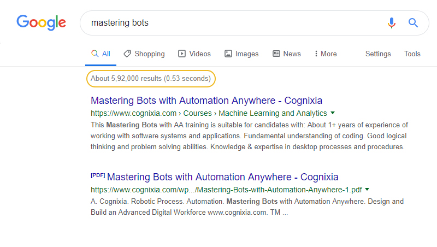Click the 'About 5,92,000 results' stats text
Screen dimensions: 437x247
click(151, 79)
